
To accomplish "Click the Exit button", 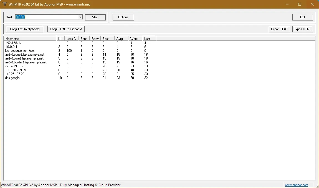I will (x=303, y=17).
